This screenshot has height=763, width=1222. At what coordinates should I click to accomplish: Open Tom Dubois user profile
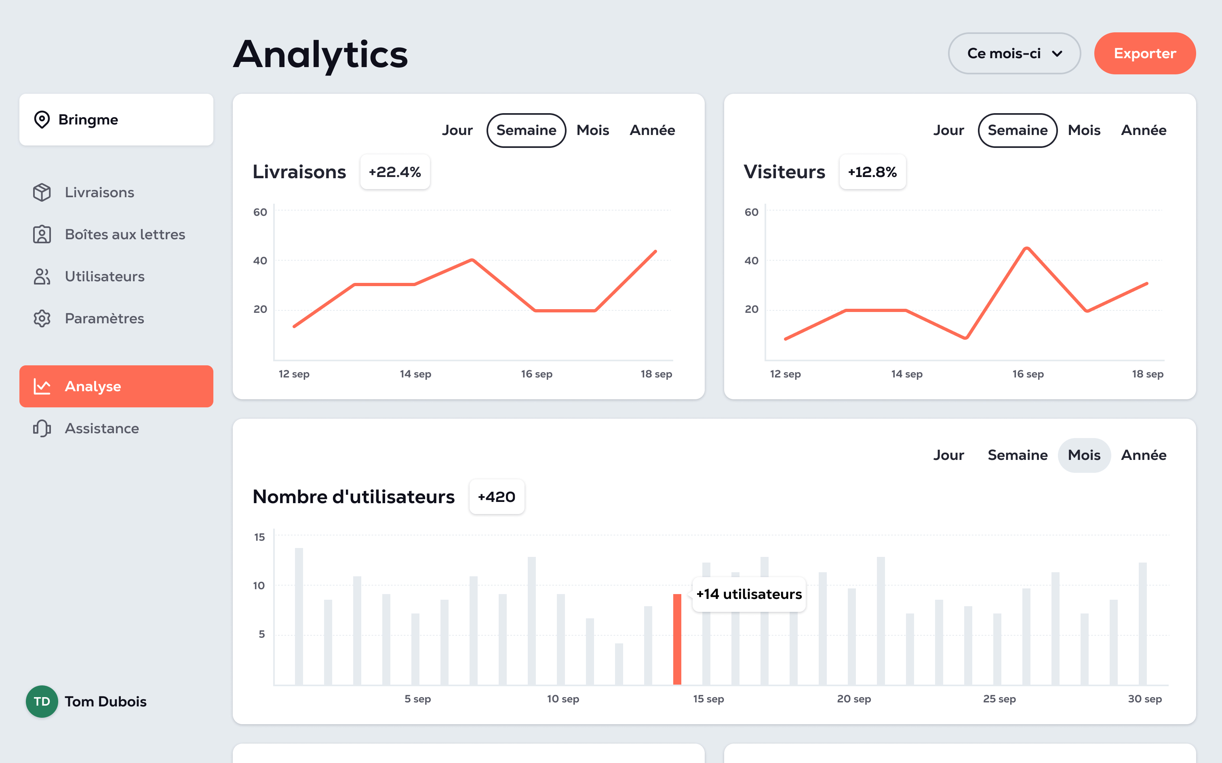tap(86, 702)
